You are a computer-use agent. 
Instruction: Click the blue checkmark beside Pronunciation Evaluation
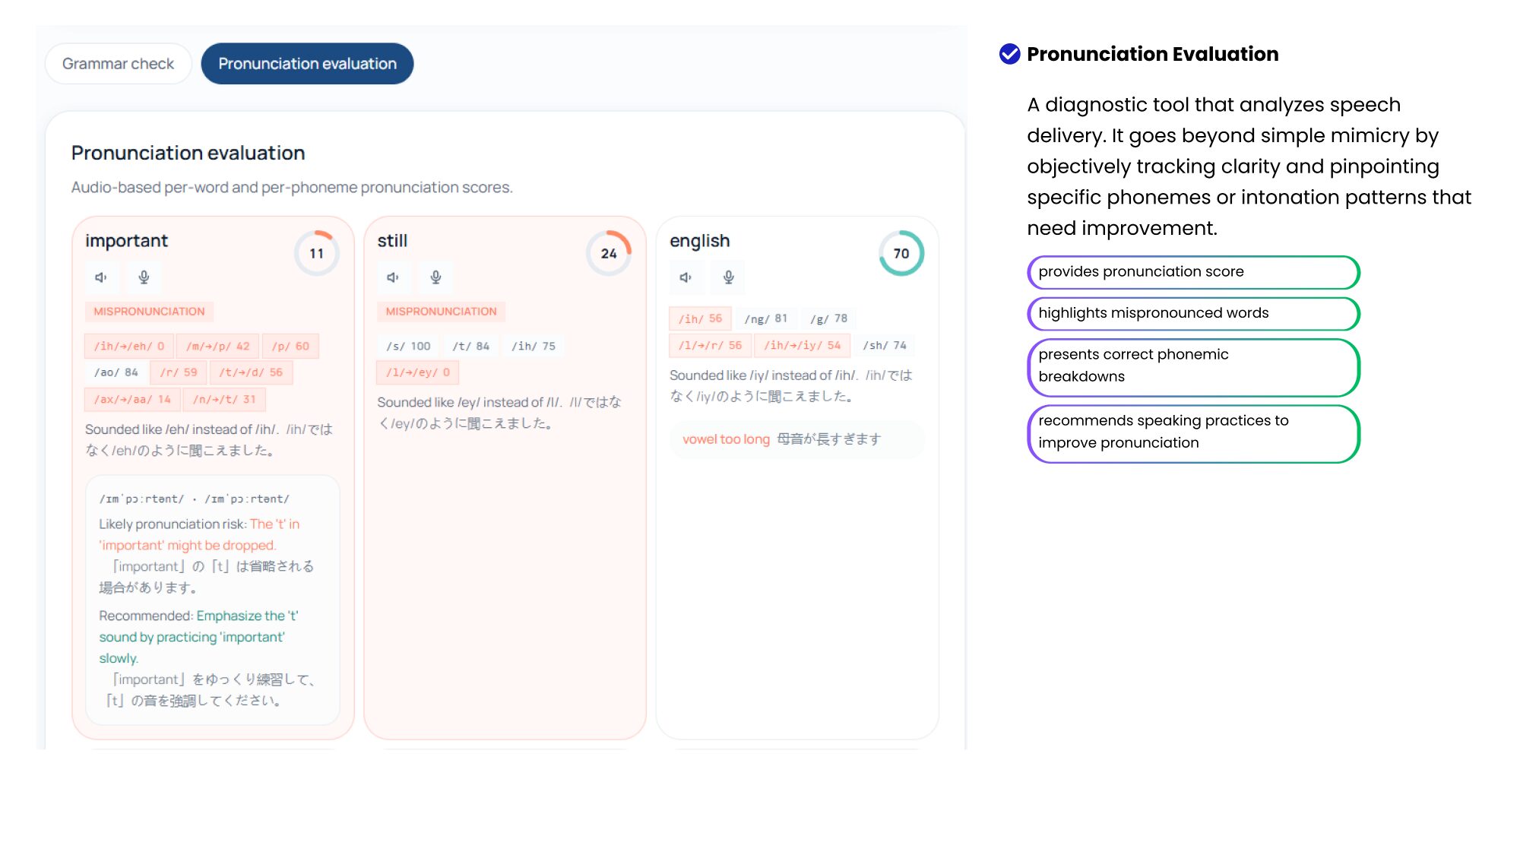coord(1009,54)
